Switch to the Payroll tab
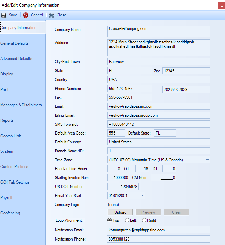 (7, 198)
